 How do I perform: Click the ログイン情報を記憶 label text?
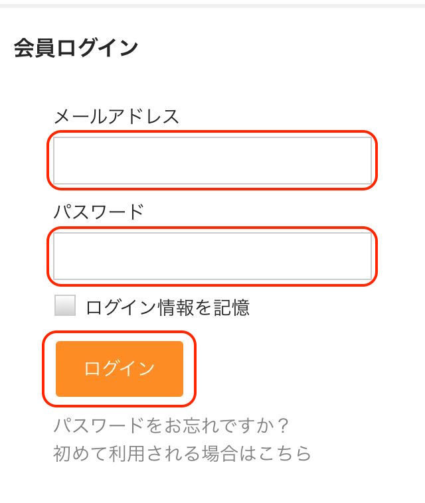pos(167,307)
